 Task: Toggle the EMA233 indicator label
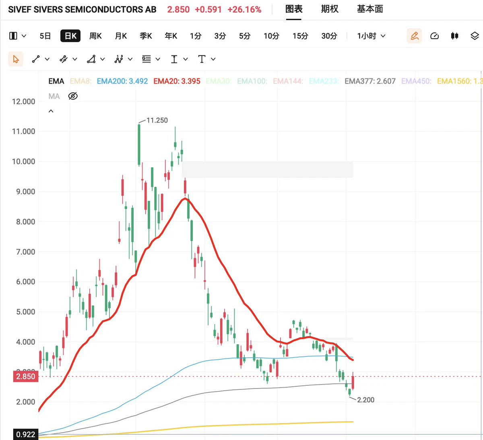coord(324,81)
